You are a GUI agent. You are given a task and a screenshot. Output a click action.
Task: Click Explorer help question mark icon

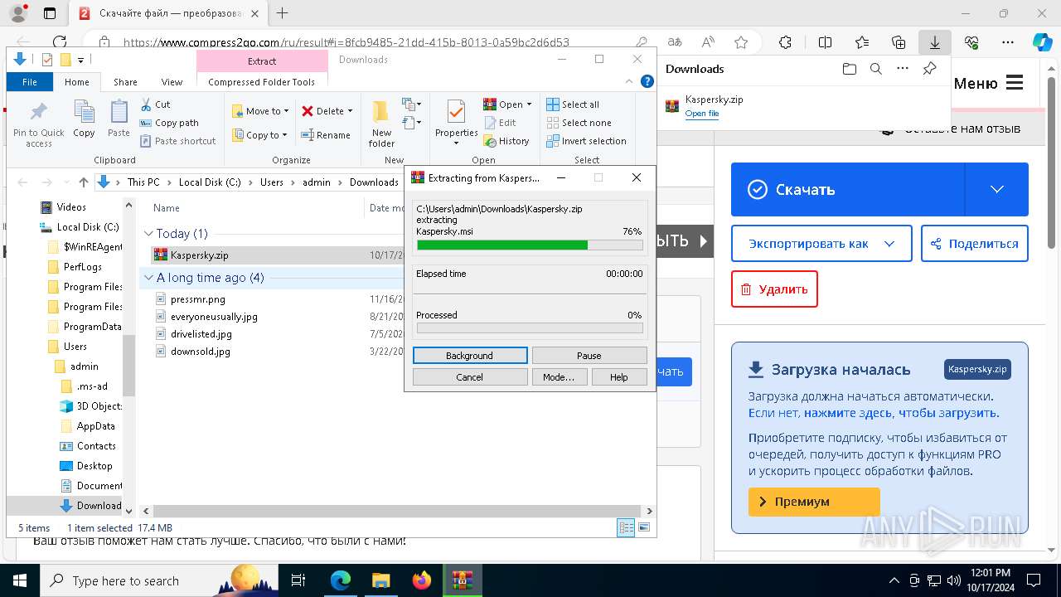click(647, 81)
